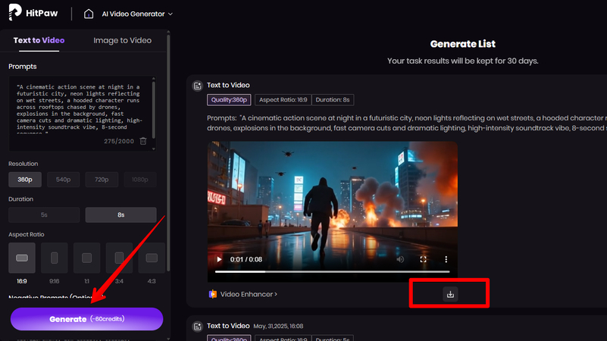The height and width of the screenshot is (341, 607).
Task: Click the Aspect Ratio: 16:9 tag
Action: (283, 100)
